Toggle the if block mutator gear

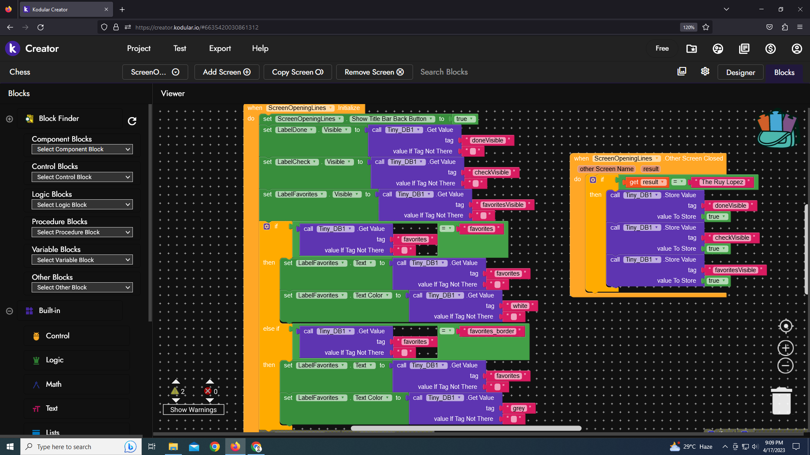(x=267, y=227)
